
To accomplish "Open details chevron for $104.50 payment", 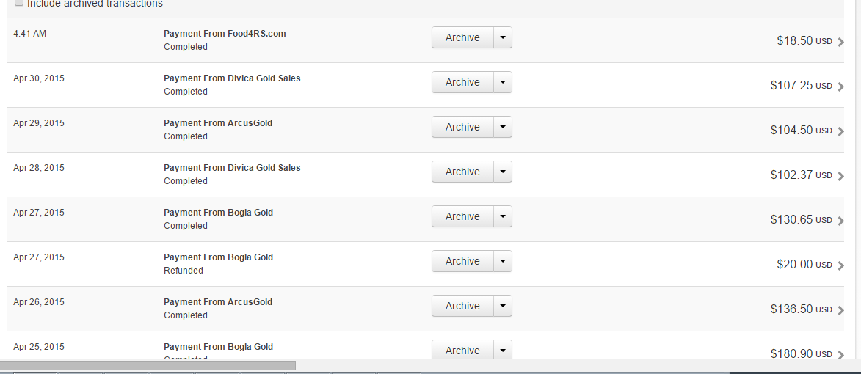I will tap(840, 131).
